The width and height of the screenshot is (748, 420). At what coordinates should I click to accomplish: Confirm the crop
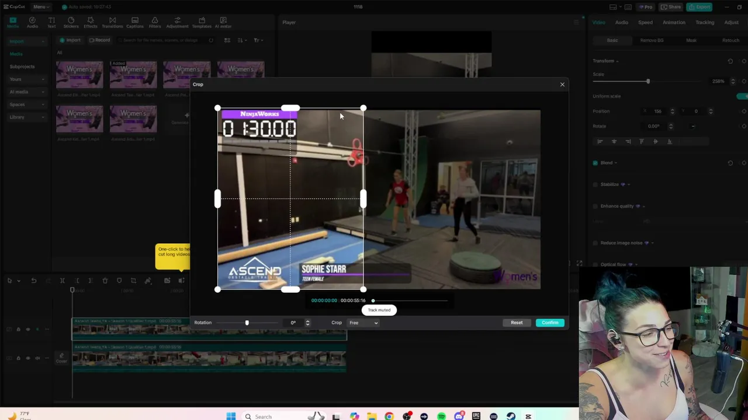point(550,323)
